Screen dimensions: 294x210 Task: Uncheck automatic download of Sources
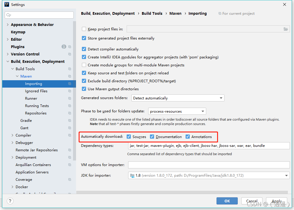tap(129, 137)
